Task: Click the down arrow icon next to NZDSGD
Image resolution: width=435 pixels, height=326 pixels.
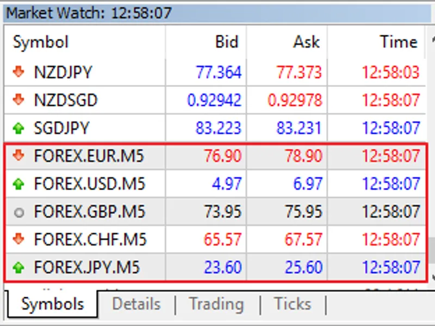Action: coord(18,99)
